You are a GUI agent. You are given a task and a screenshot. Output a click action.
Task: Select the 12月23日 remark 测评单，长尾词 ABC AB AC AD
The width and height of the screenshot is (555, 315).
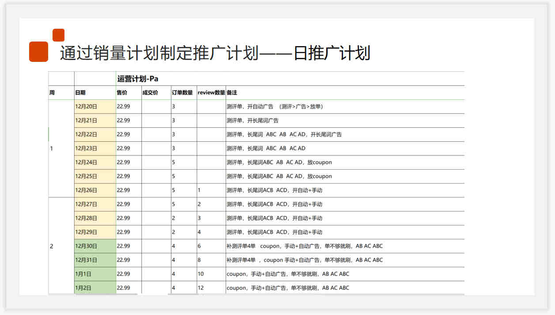click(266, 148)
